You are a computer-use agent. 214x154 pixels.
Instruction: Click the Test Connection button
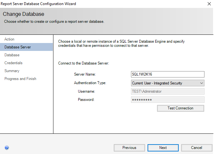tap(180, 108)
